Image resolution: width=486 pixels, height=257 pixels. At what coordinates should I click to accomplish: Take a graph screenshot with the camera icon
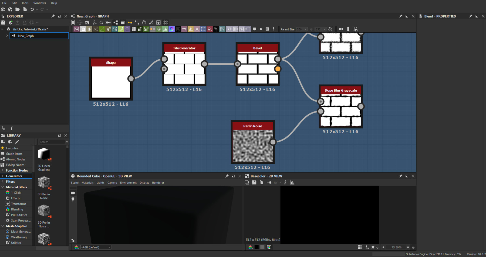[x=87, y=23]
